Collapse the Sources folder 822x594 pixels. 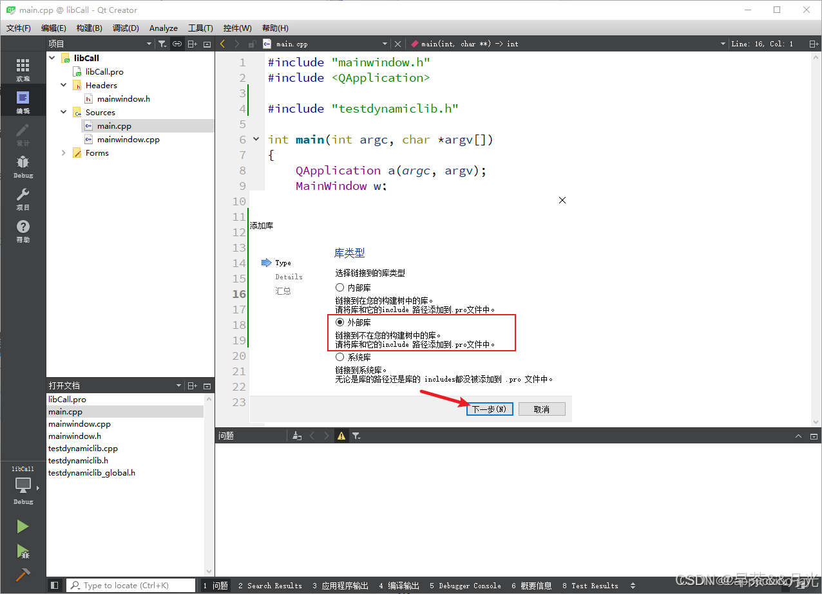[x=63, y=112]
